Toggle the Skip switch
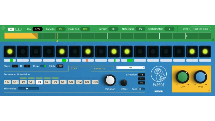 [x=142, y=89]
